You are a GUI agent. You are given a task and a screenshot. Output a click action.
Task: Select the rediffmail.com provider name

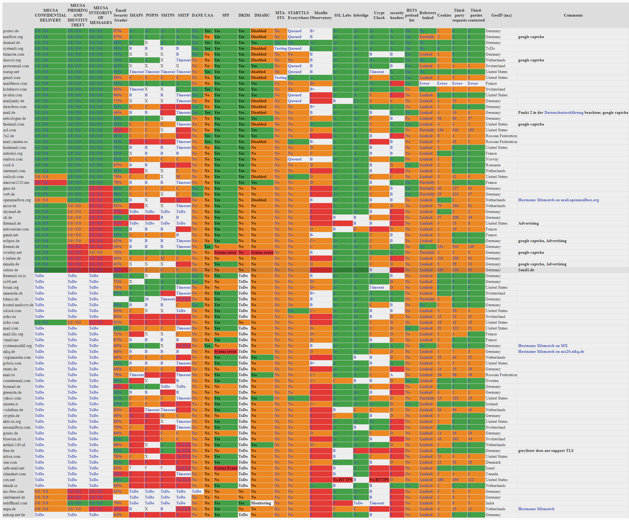15,503
